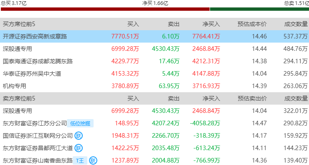Click the 联 icon beside 国信证券浙江互联网分公司
309x165 pixels.
[x=79, y=136]
